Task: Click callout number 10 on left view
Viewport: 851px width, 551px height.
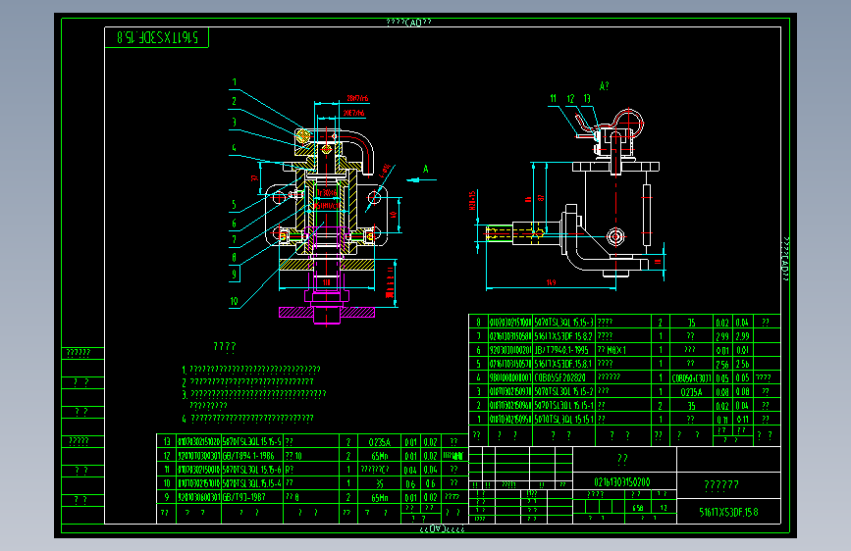Action: (x=234, y=301)
